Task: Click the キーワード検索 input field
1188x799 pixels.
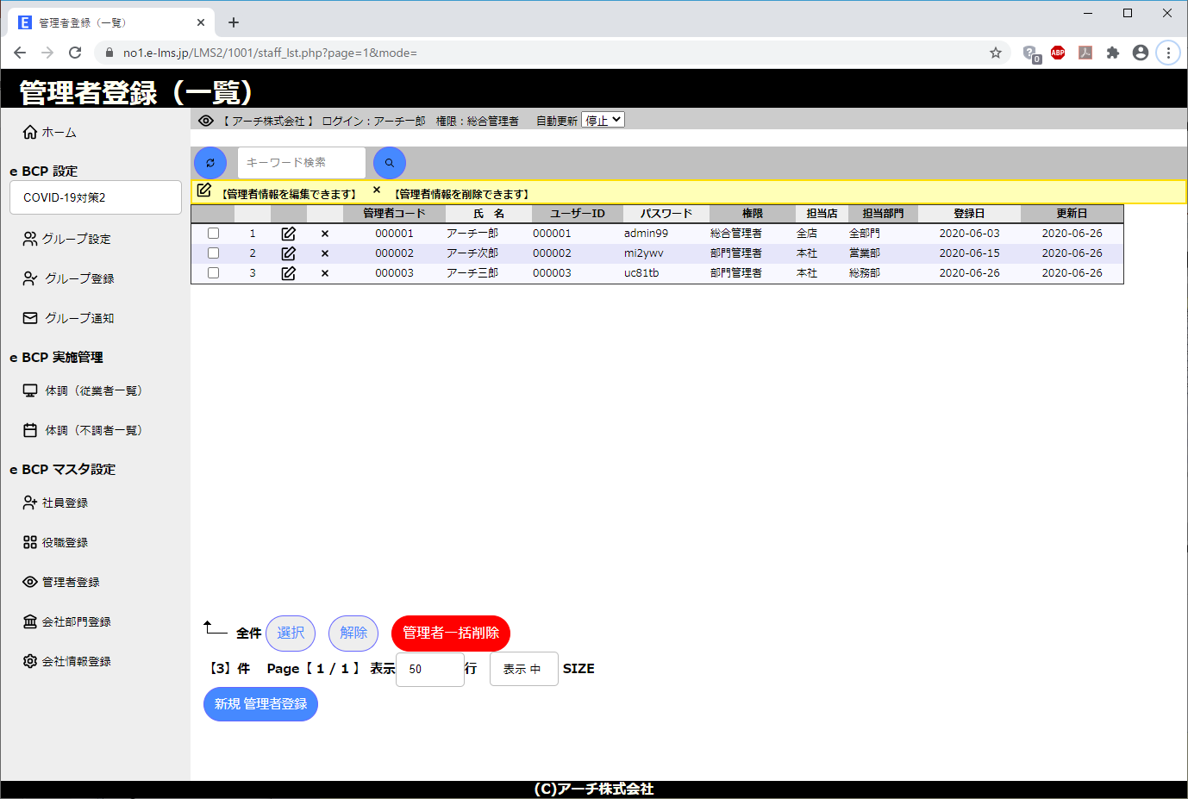Action: (301, 163)
